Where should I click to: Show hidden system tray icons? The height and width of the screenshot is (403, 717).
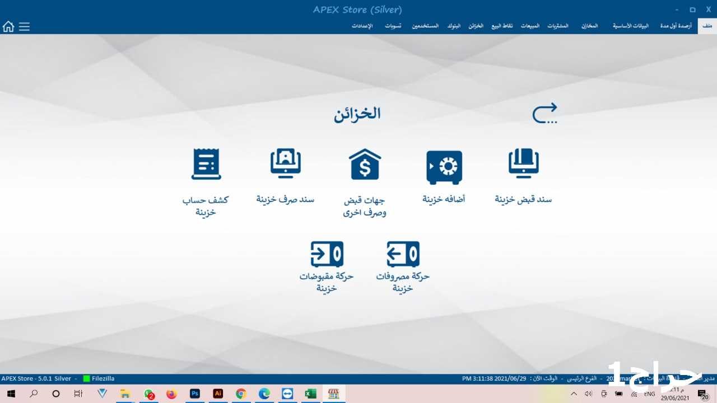point(573,393)
